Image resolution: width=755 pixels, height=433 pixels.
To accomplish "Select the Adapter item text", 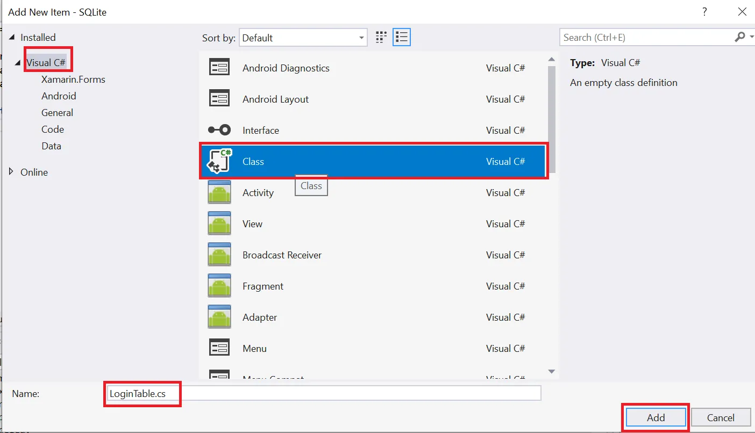I will pos(260,317).
